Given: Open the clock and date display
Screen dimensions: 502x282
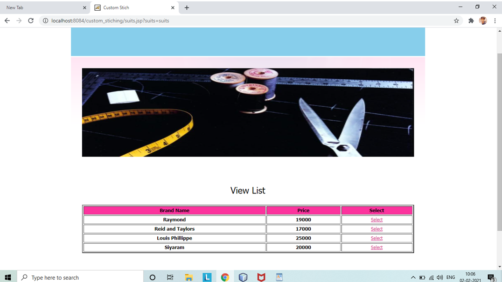Looking at the screenshot, I should coord(470,277).
